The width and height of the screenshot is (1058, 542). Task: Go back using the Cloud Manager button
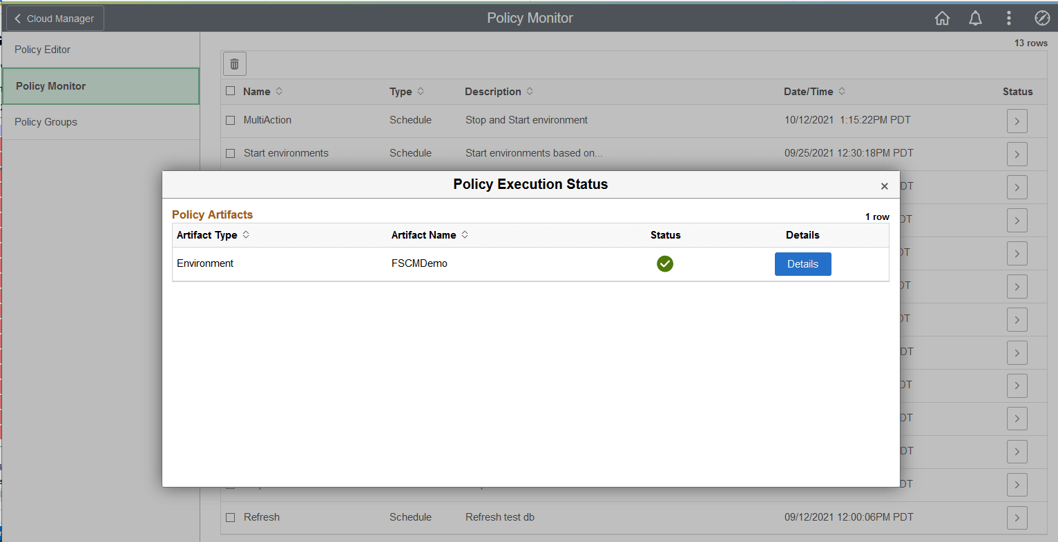[x=54, y=18]
